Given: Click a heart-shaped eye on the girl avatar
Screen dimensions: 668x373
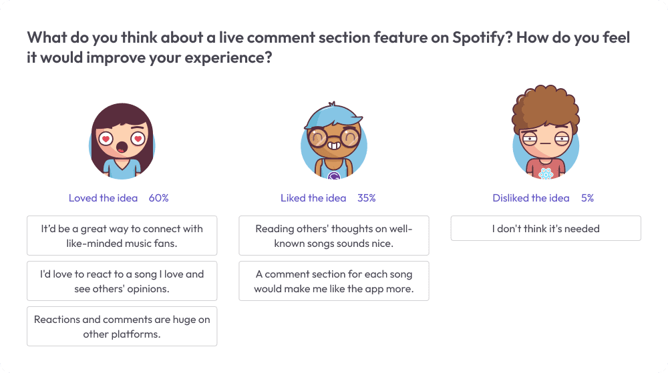Looking at the screenshot, I should pyautogui.click(x=106, y=139).
